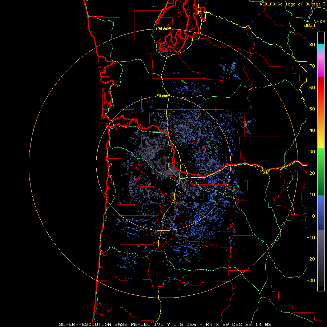Click the 100 NMI range ring label
327x327 pixels.
point(163,29)
